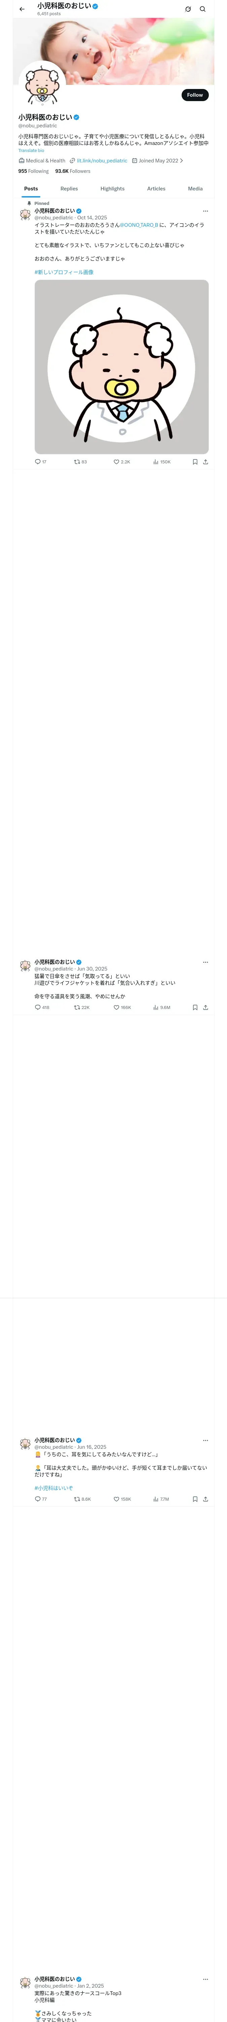The height and width of the screenshot is (2022, 227).
Task: Click the Grok icon beside search
Action: click(188, 9)
